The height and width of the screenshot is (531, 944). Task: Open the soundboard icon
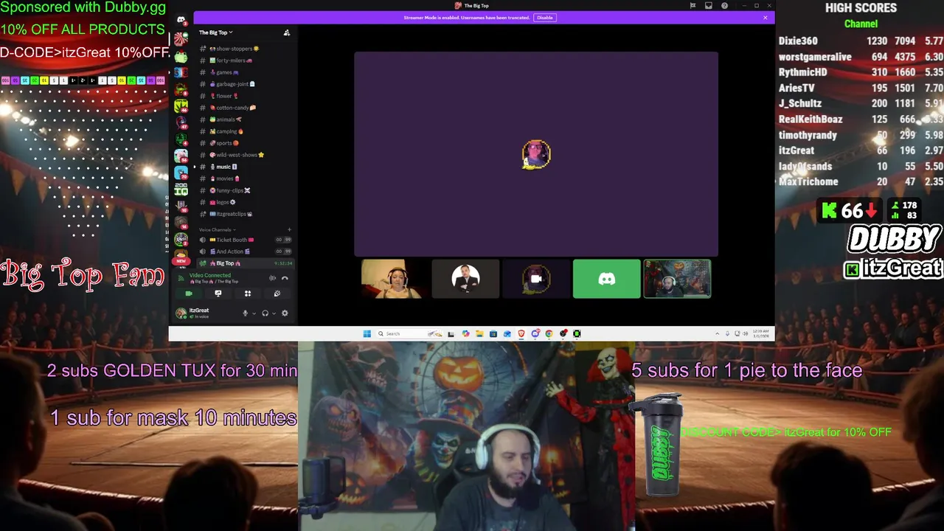[277, 294]
